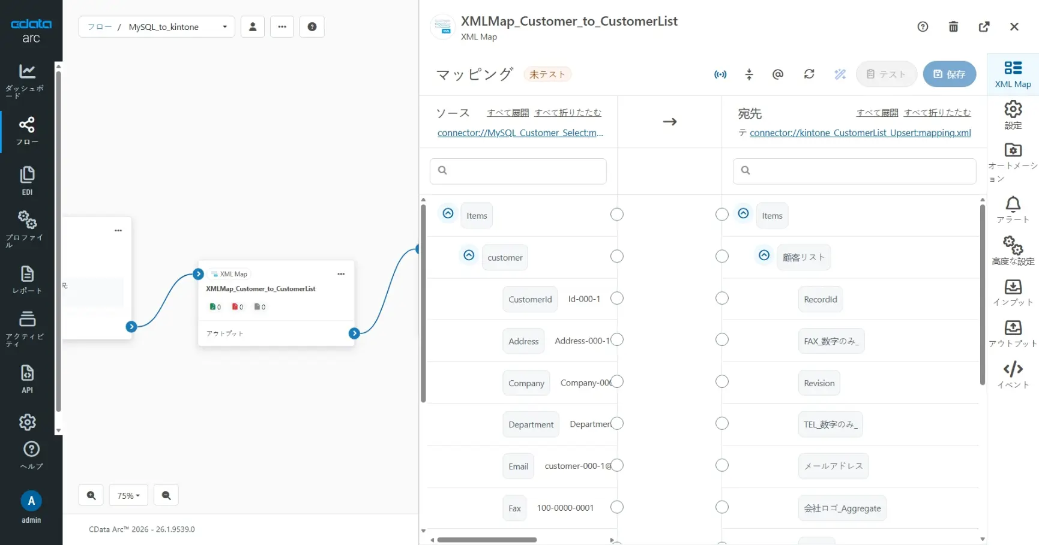Click the live signal icon in mapping toolbar
Image resolution: width=1039 pixels, height=545 pixels.
(x=720, y=74)
